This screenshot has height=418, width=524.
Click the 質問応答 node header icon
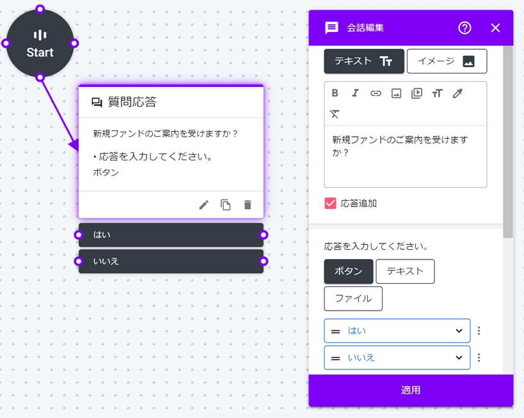[x=97, y=102]
